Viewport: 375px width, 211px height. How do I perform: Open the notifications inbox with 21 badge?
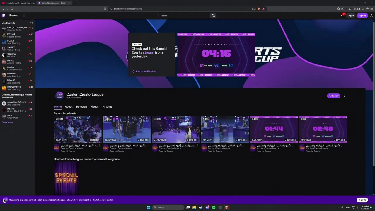click(x=342, y=16)
